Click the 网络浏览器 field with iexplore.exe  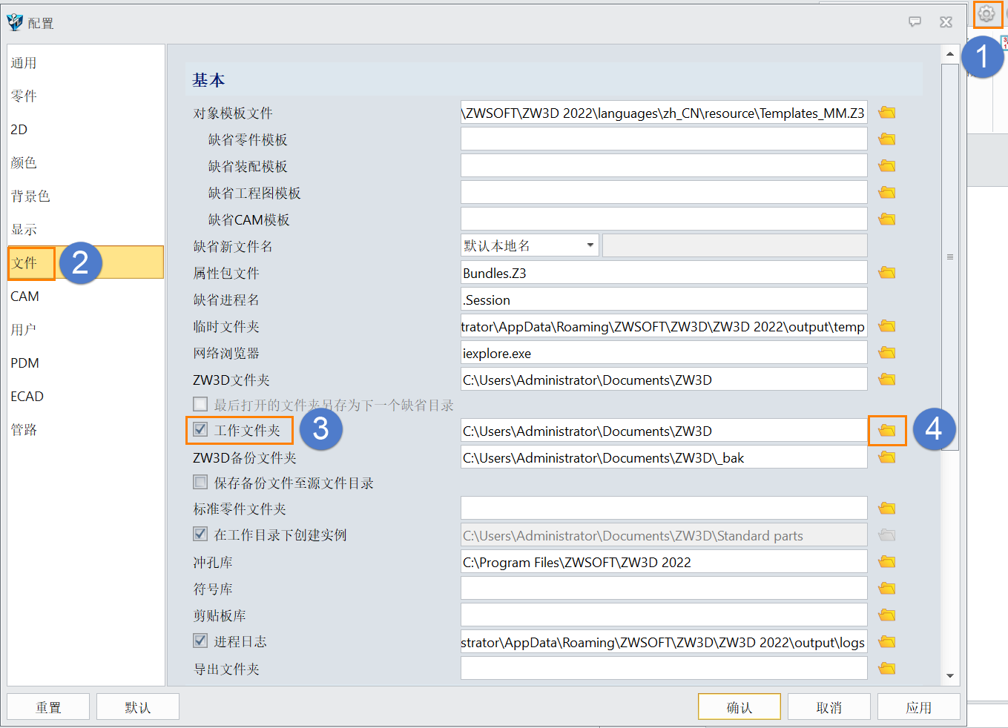(x=664, y=353)
